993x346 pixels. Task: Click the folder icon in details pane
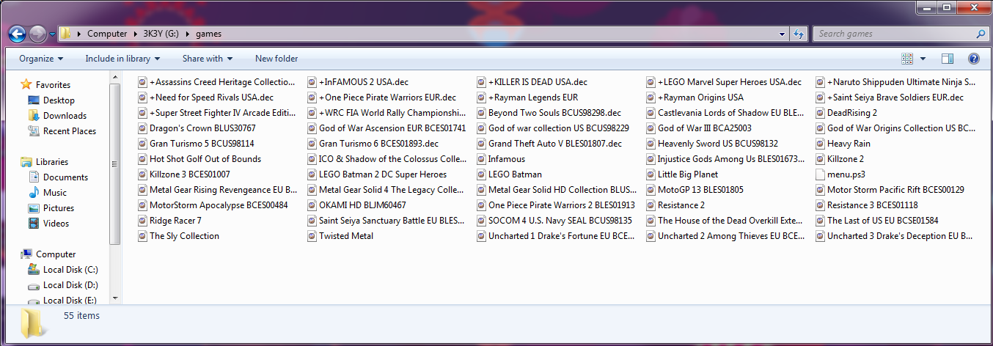click(x=32, y=323)
